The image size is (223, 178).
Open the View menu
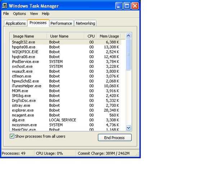pos(34,14)
